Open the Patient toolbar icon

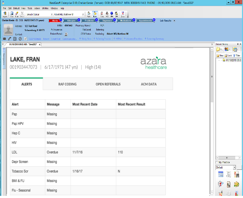[89, 14]
